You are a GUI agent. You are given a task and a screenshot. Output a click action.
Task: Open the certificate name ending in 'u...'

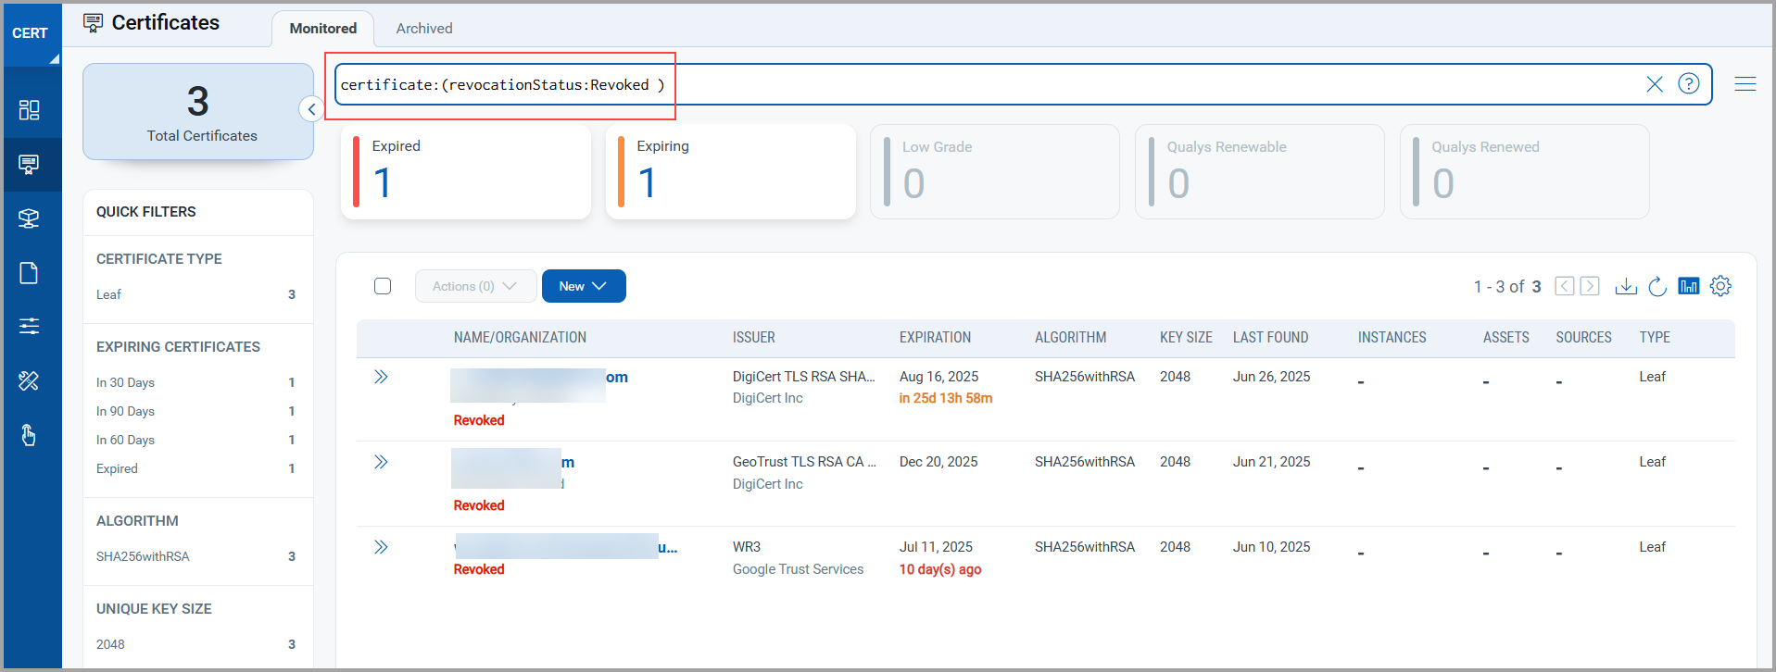pos(565,547)
